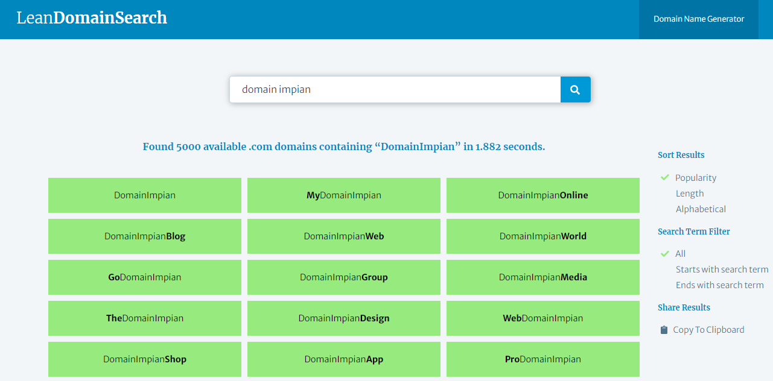Click the LeanDomainSearch logo
Screen dimensions: 773x381
[92, 17]
